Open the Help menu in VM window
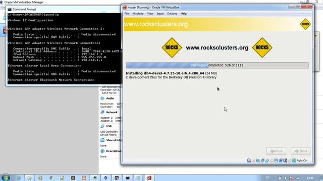Image resolution: width=323 pixels, height=181 pixels. (x=184, y=14)
